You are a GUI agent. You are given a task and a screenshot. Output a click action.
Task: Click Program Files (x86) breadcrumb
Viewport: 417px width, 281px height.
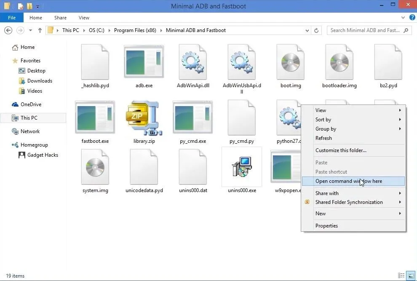click(135, 30)
